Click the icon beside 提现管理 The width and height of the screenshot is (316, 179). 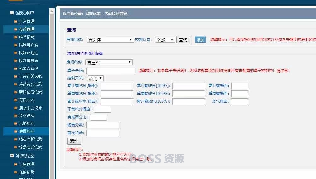point(16,116)
